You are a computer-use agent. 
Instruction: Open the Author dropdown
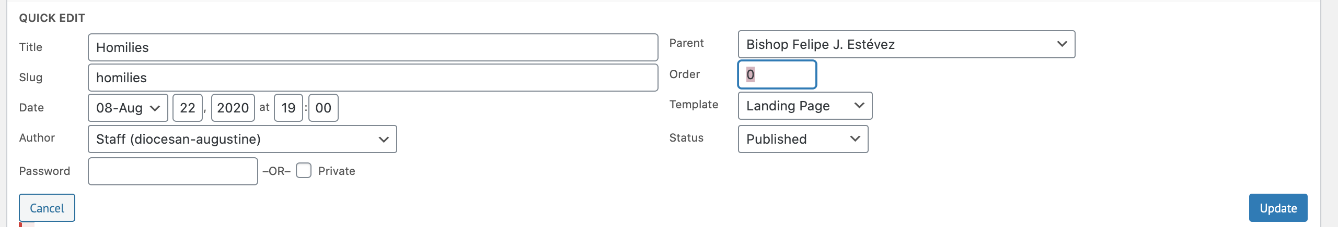point(242,139)
